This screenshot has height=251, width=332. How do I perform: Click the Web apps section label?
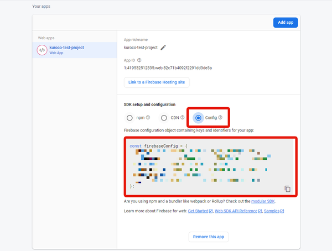[46, 38]
